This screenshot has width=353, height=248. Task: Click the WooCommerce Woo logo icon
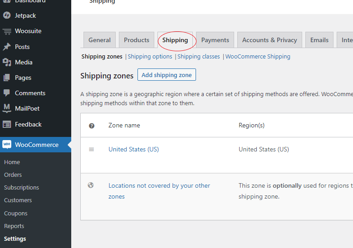7,145
